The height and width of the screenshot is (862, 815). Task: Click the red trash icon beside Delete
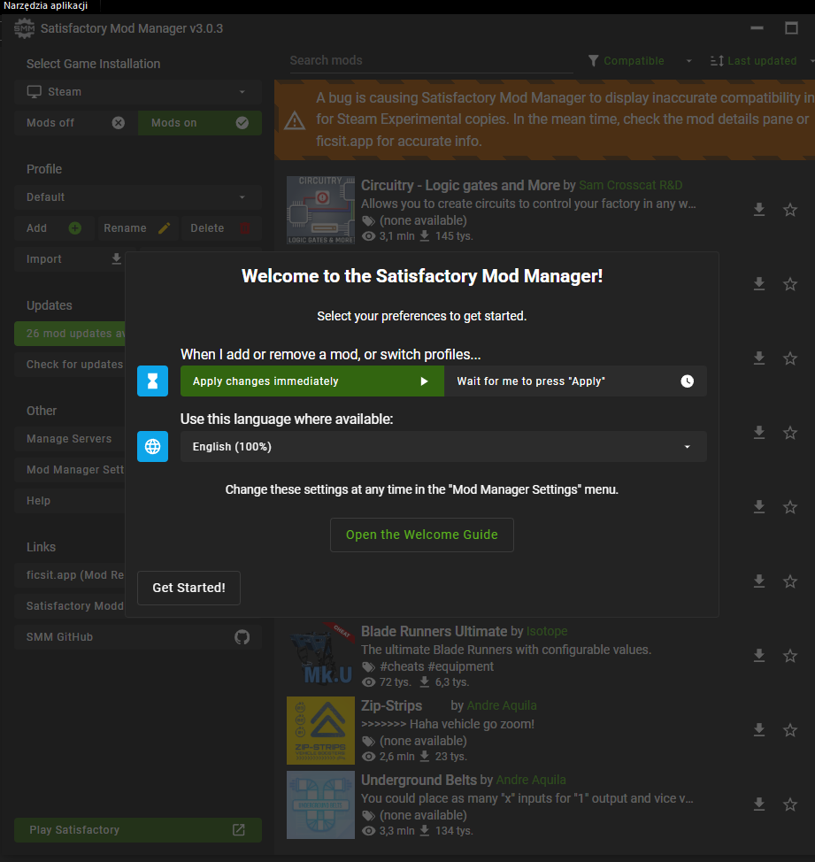[245, 228]
